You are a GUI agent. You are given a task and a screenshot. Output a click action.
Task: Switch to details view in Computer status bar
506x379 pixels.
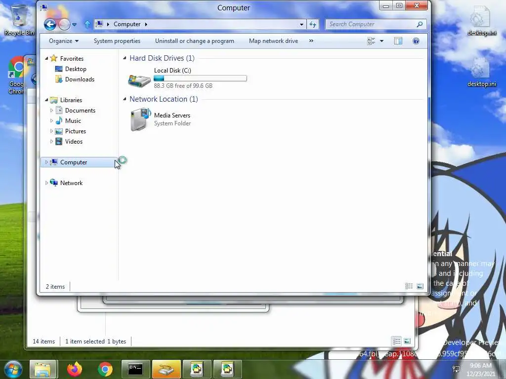click(x=409, y=286)
